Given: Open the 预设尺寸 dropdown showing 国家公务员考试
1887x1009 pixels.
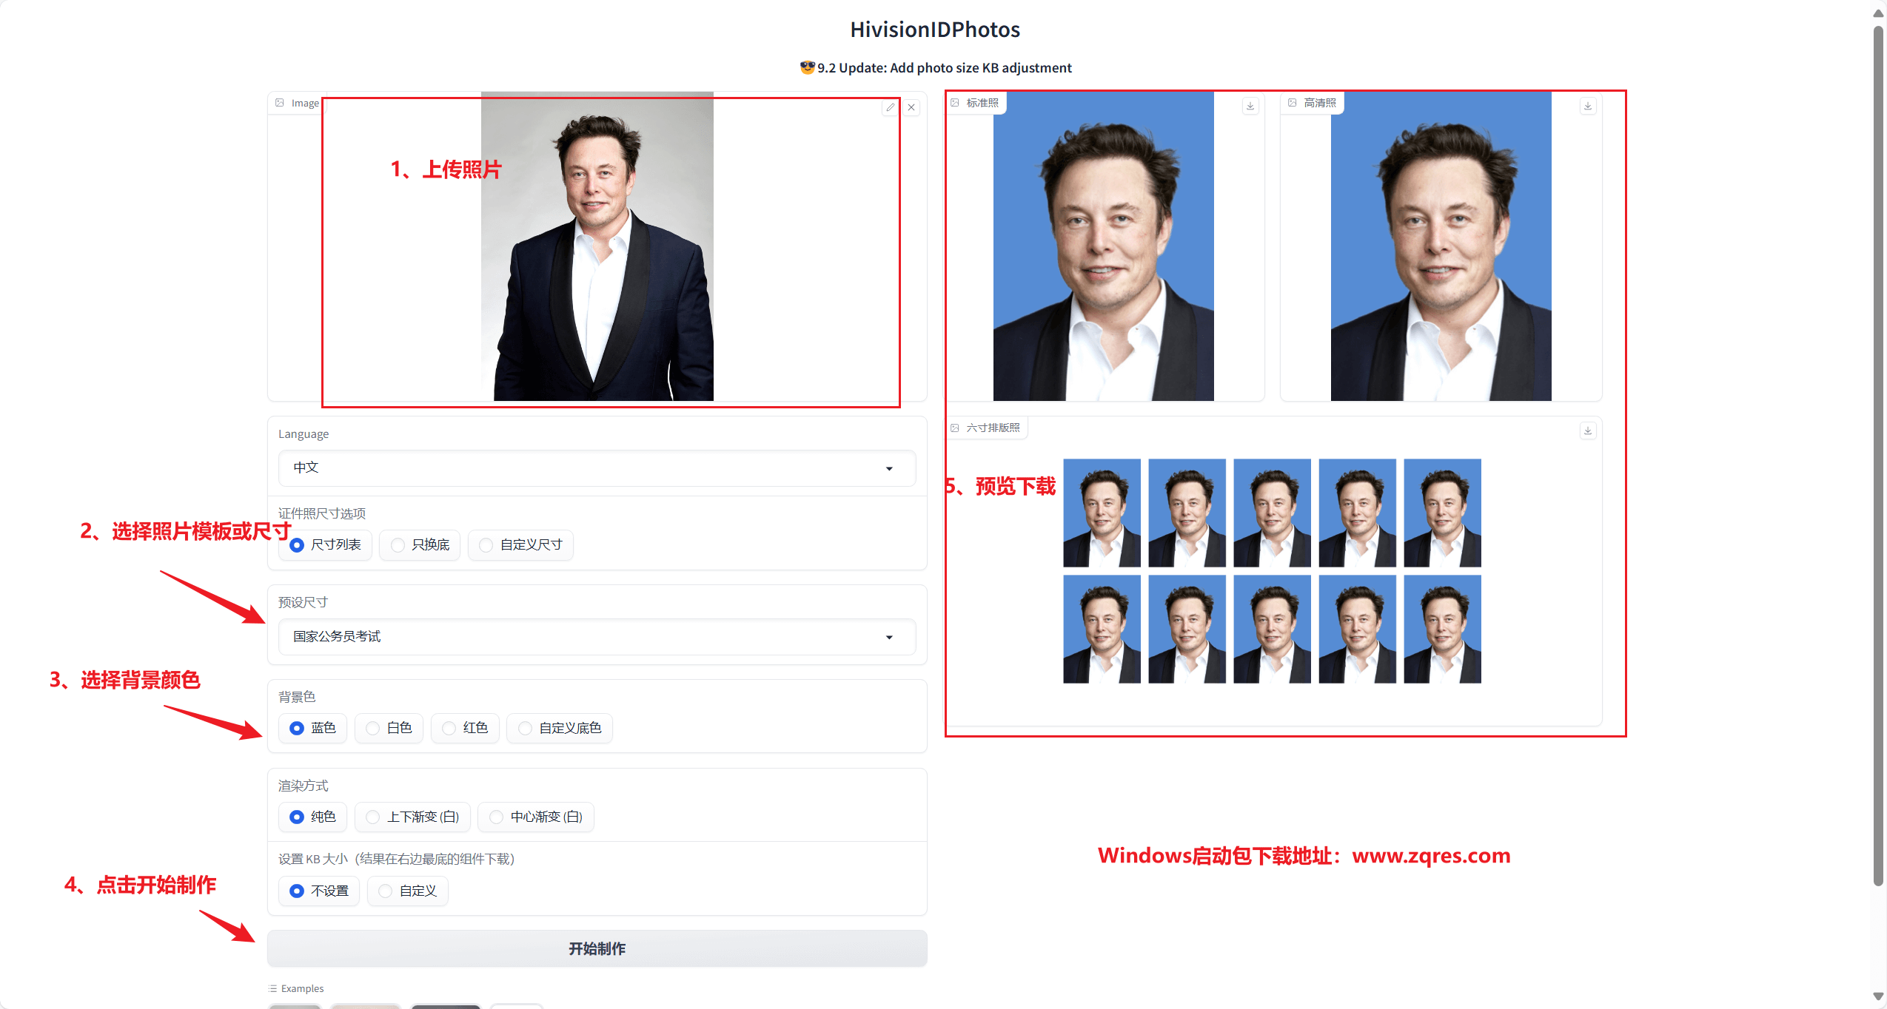Looking at the screenshot, I should point(597,637).
